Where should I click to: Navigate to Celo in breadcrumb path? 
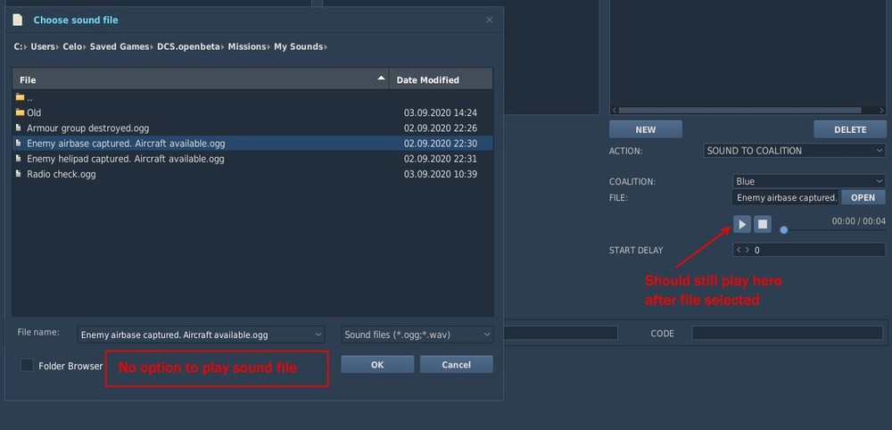point(72,46)
